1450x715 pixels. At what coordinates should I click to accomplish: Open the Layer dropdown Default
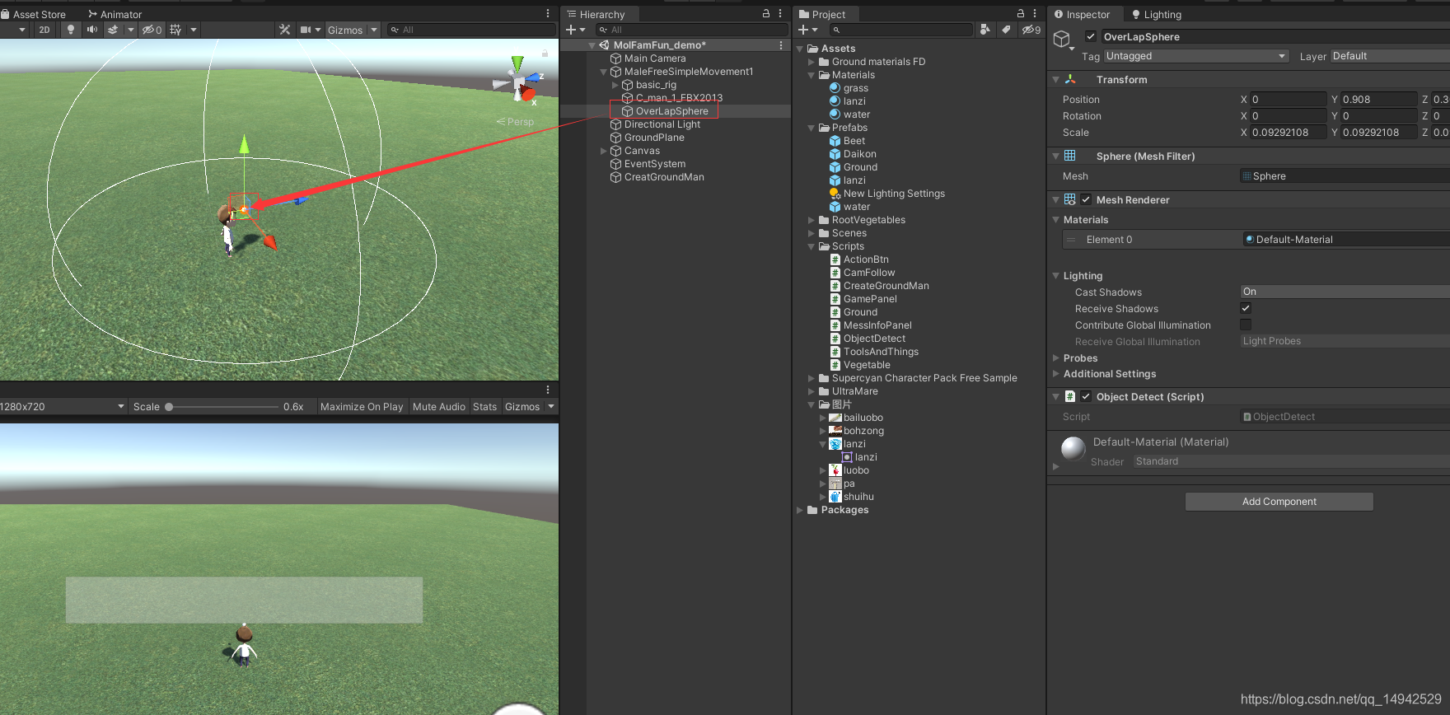[x=1390, y=56]
